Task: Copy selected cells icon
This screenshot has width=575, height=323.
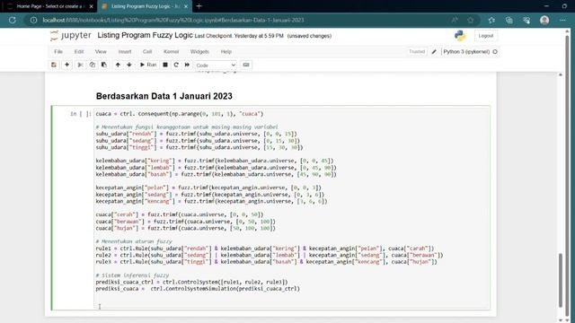Action: click(x=92, y=65)
